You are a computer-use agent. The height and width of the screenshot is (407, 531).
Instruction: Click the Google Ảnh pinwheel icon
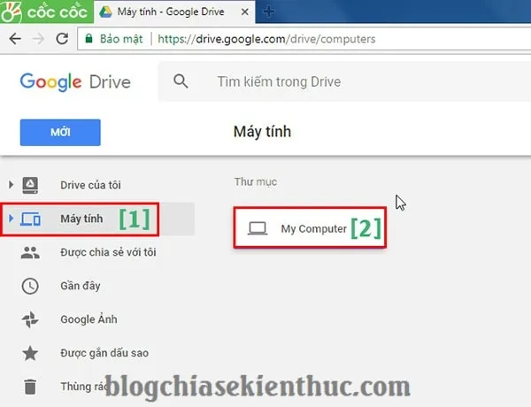tap(30, 319)
